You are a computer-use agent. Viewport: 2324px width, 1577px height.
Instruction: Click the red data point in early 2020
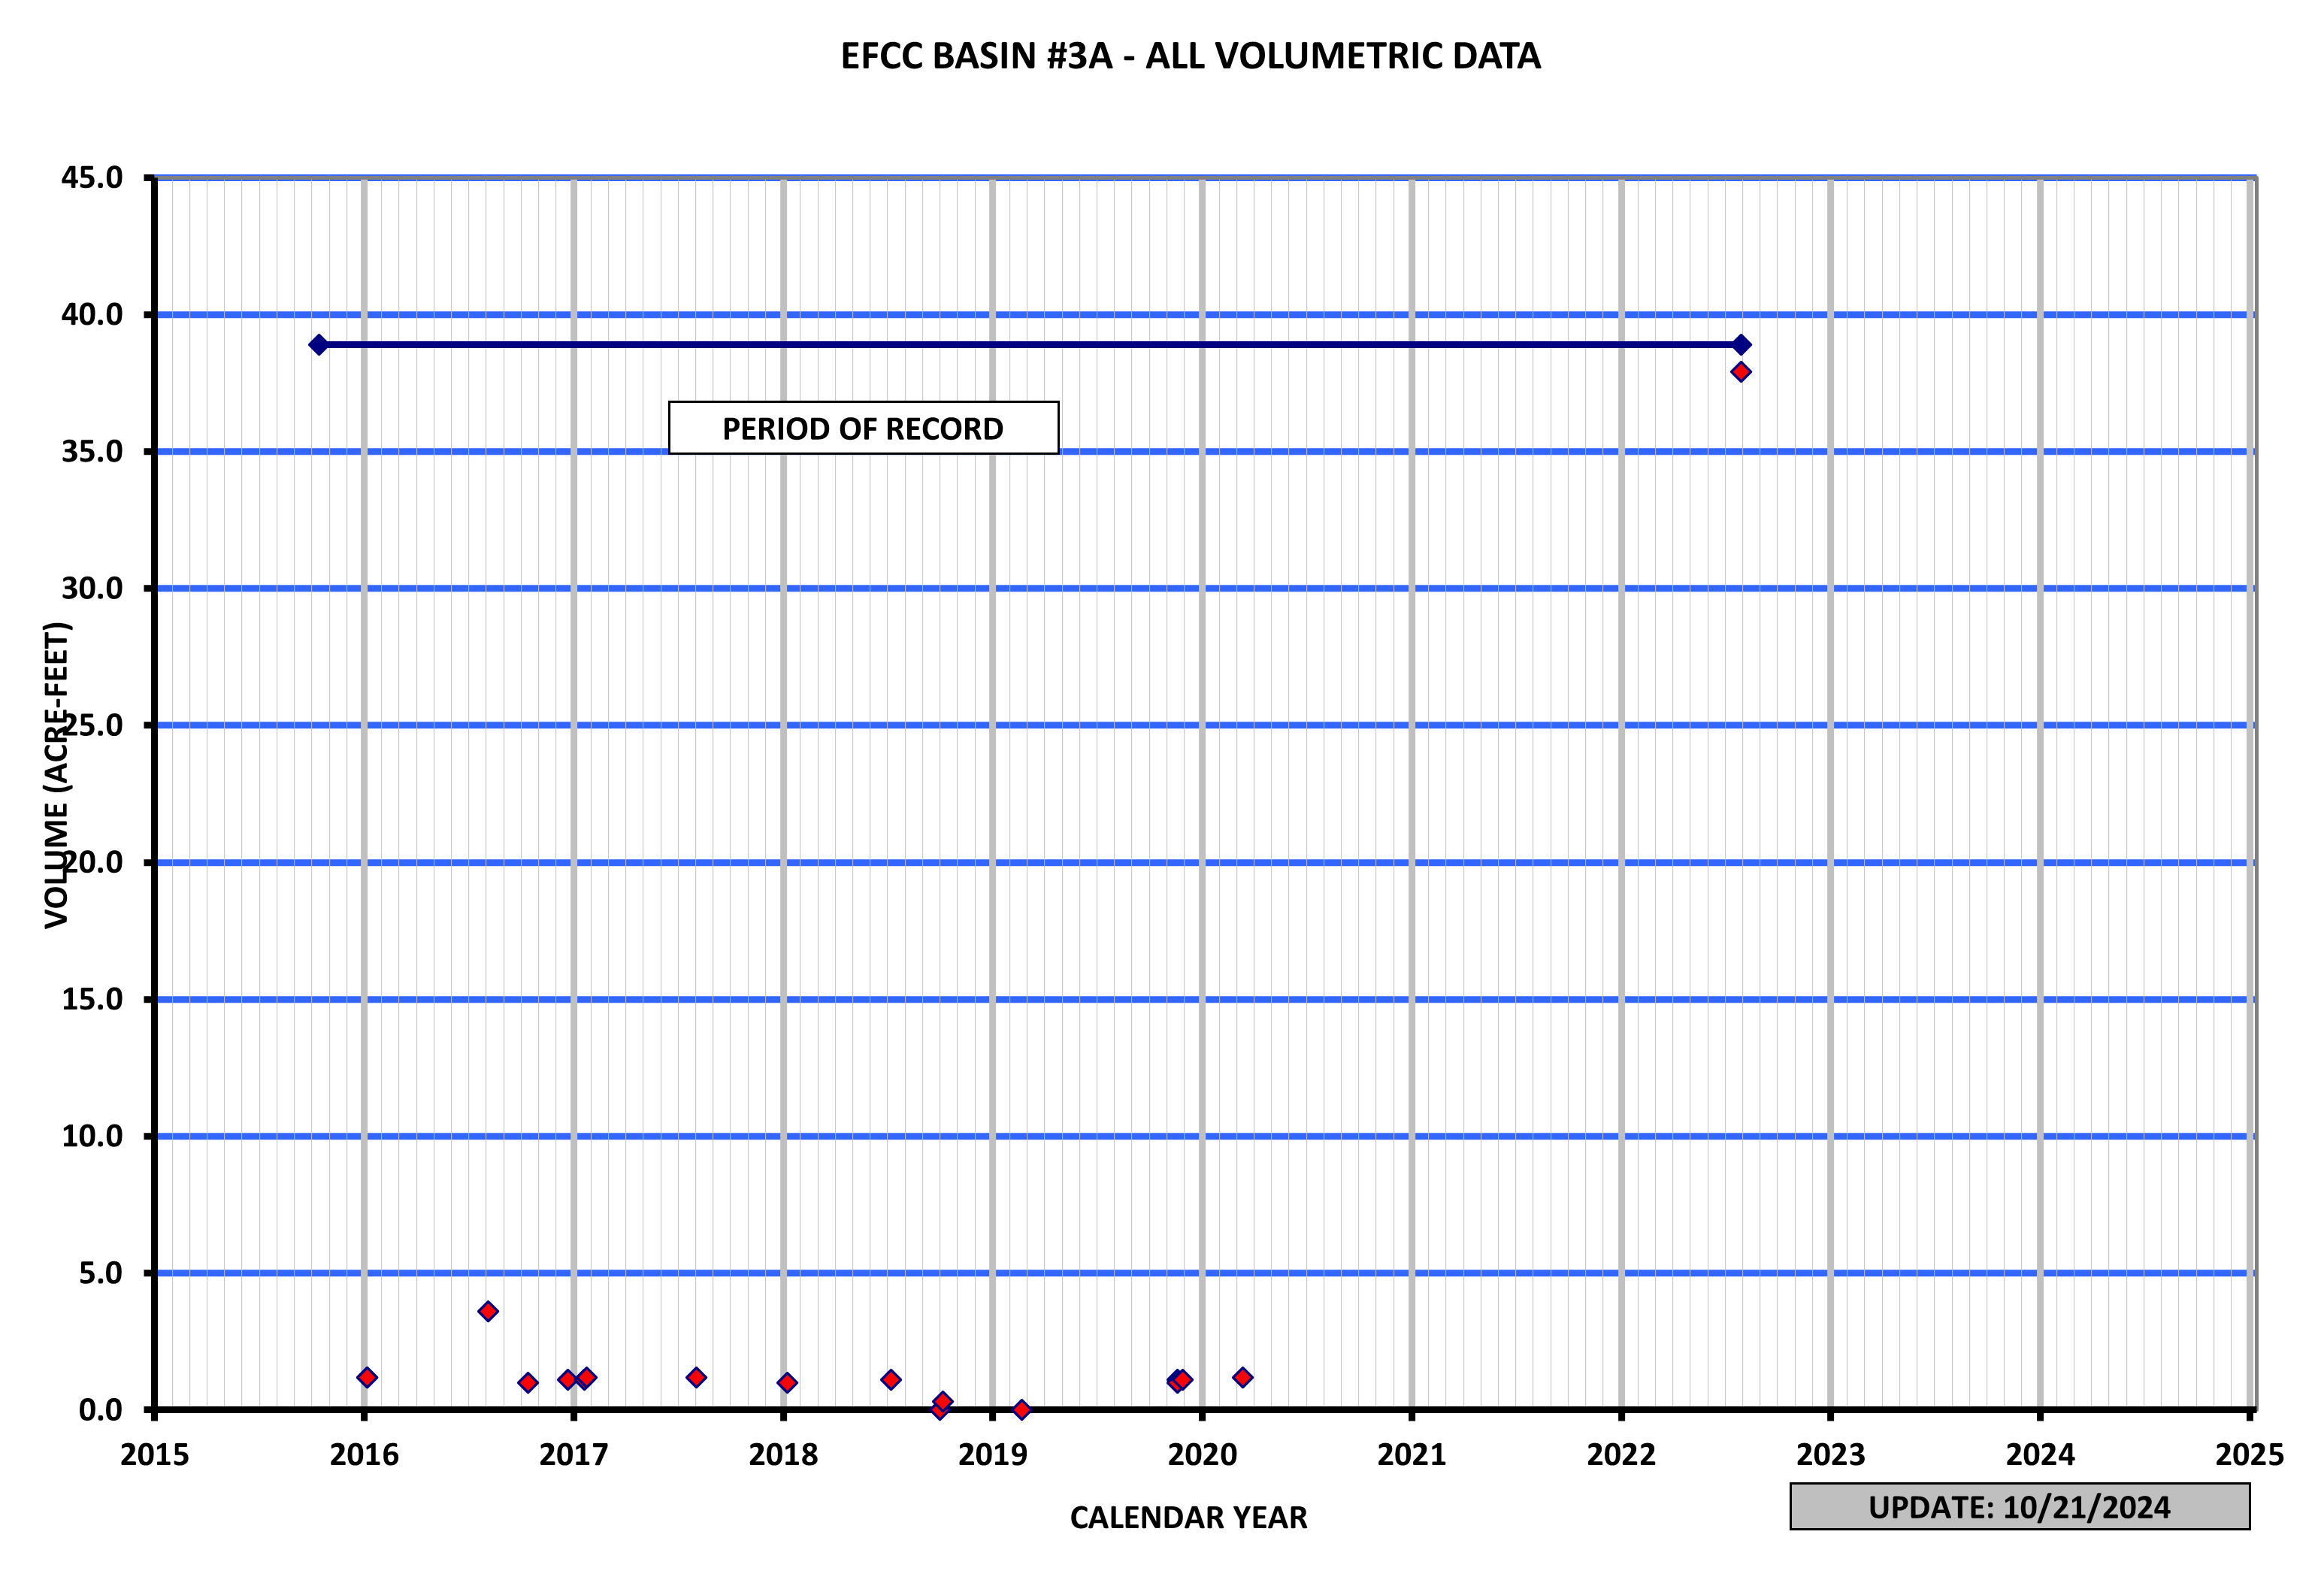pyautogui.click(x=1242, y=1377)
